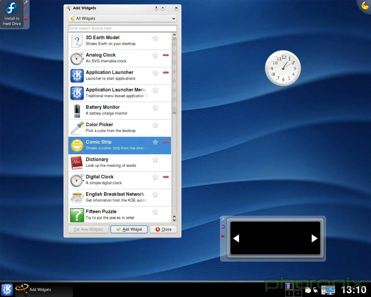Select the Fifteen Puzzle row title

101,212
